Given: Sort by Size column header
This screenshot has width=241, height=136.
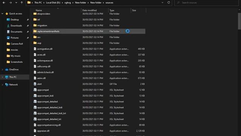Looking at the screenshot, I should (x=134, y=10).
